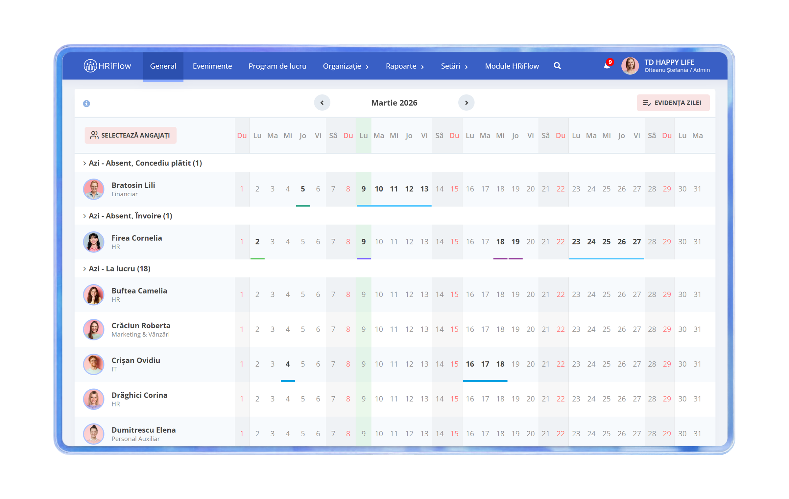Click EVIDENȚA ZILEI button

(673, 103)
